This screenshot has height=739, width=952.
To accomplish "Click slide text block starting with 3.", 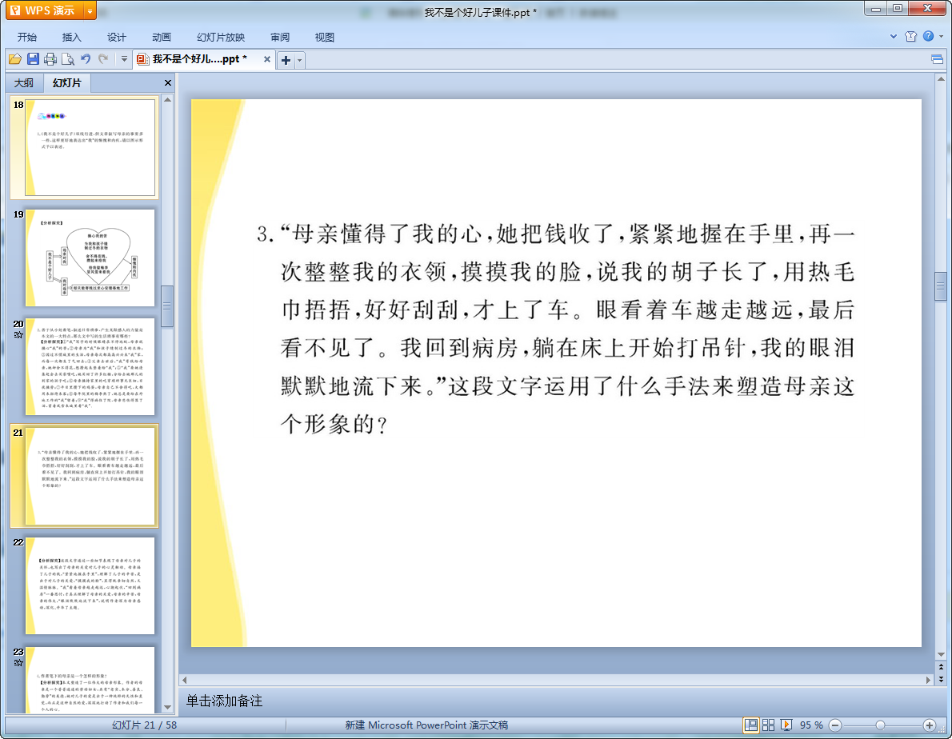I will coord(555,328).
